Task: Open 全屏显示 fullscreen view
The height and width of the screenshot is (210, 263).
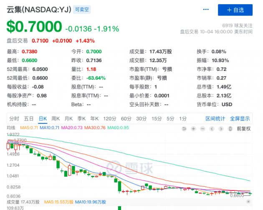Action: tap(240, 119)
